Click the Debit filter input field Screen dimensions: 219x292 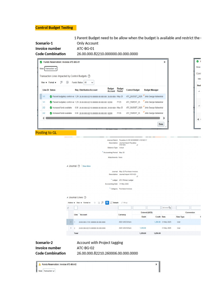(139, 208)
